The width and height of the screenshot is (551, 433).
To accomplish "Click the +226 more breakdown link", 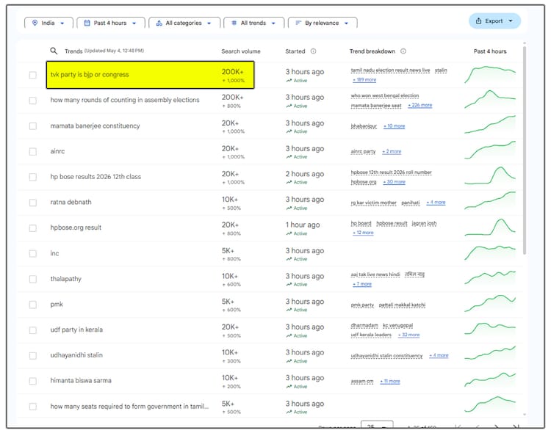I will pos(420,105).
